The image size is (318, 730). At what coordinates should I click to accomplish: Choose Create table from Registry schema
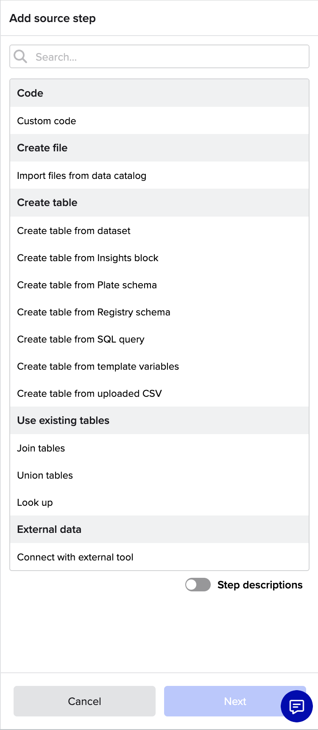159,312
